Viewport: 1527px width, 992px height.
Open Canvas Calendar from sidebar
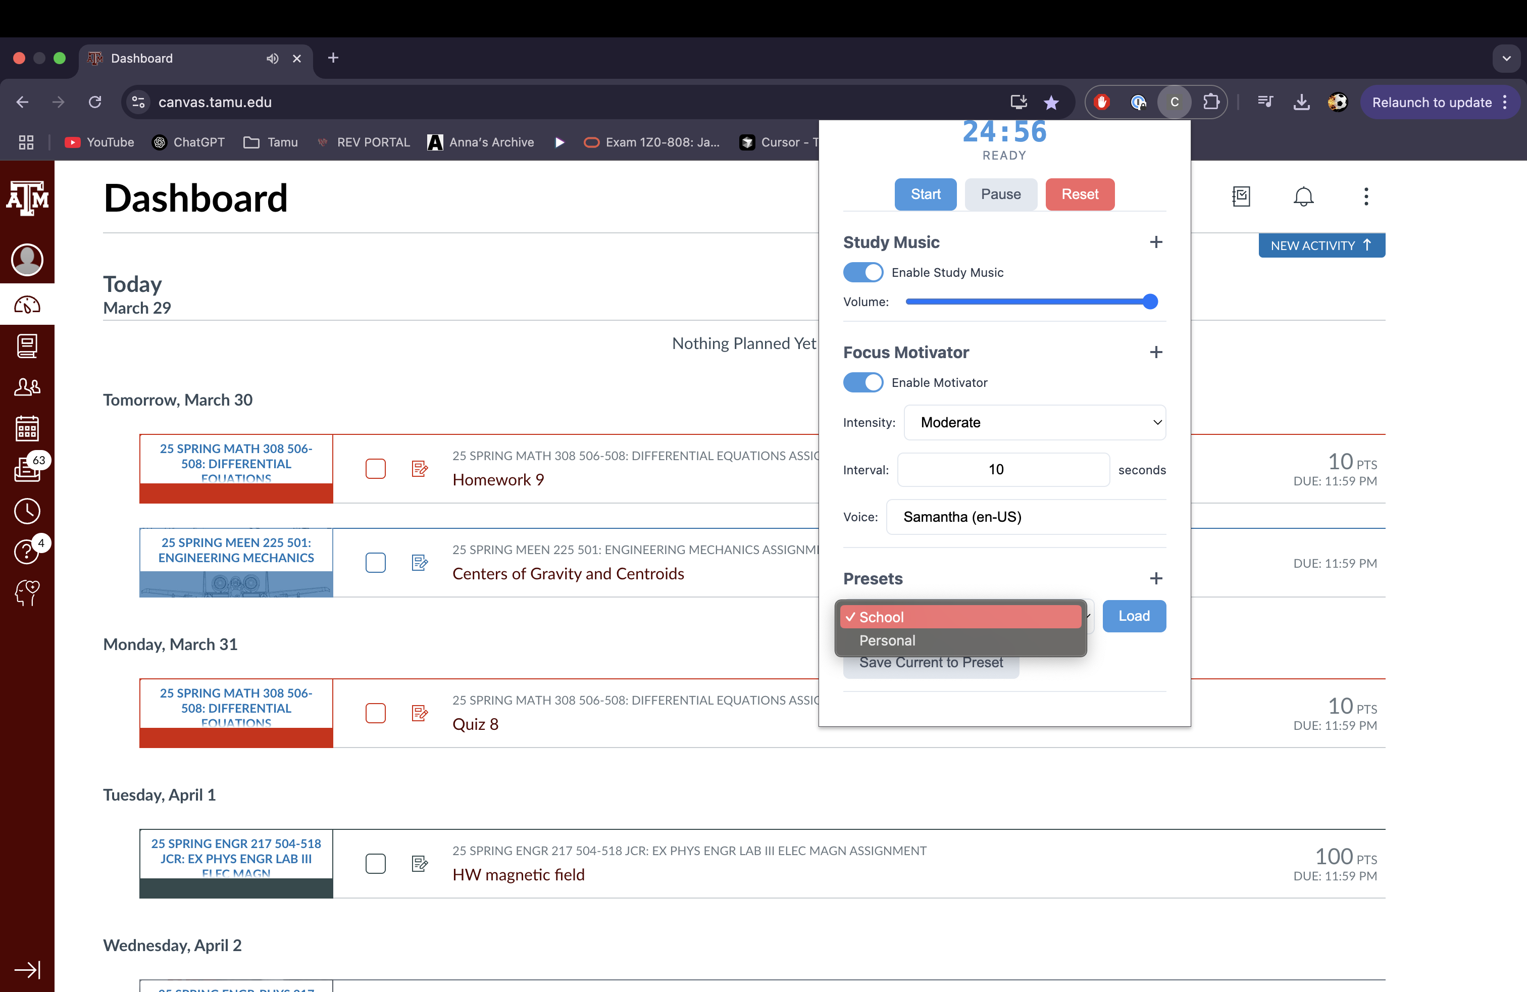(x=27, y=428)
